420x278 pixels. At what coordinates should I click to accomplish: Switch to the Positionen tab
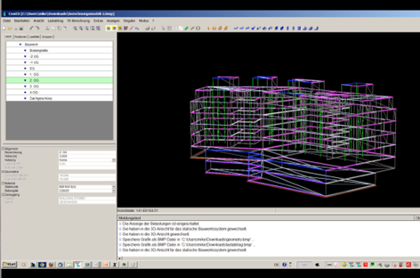[x=20, y=37]
